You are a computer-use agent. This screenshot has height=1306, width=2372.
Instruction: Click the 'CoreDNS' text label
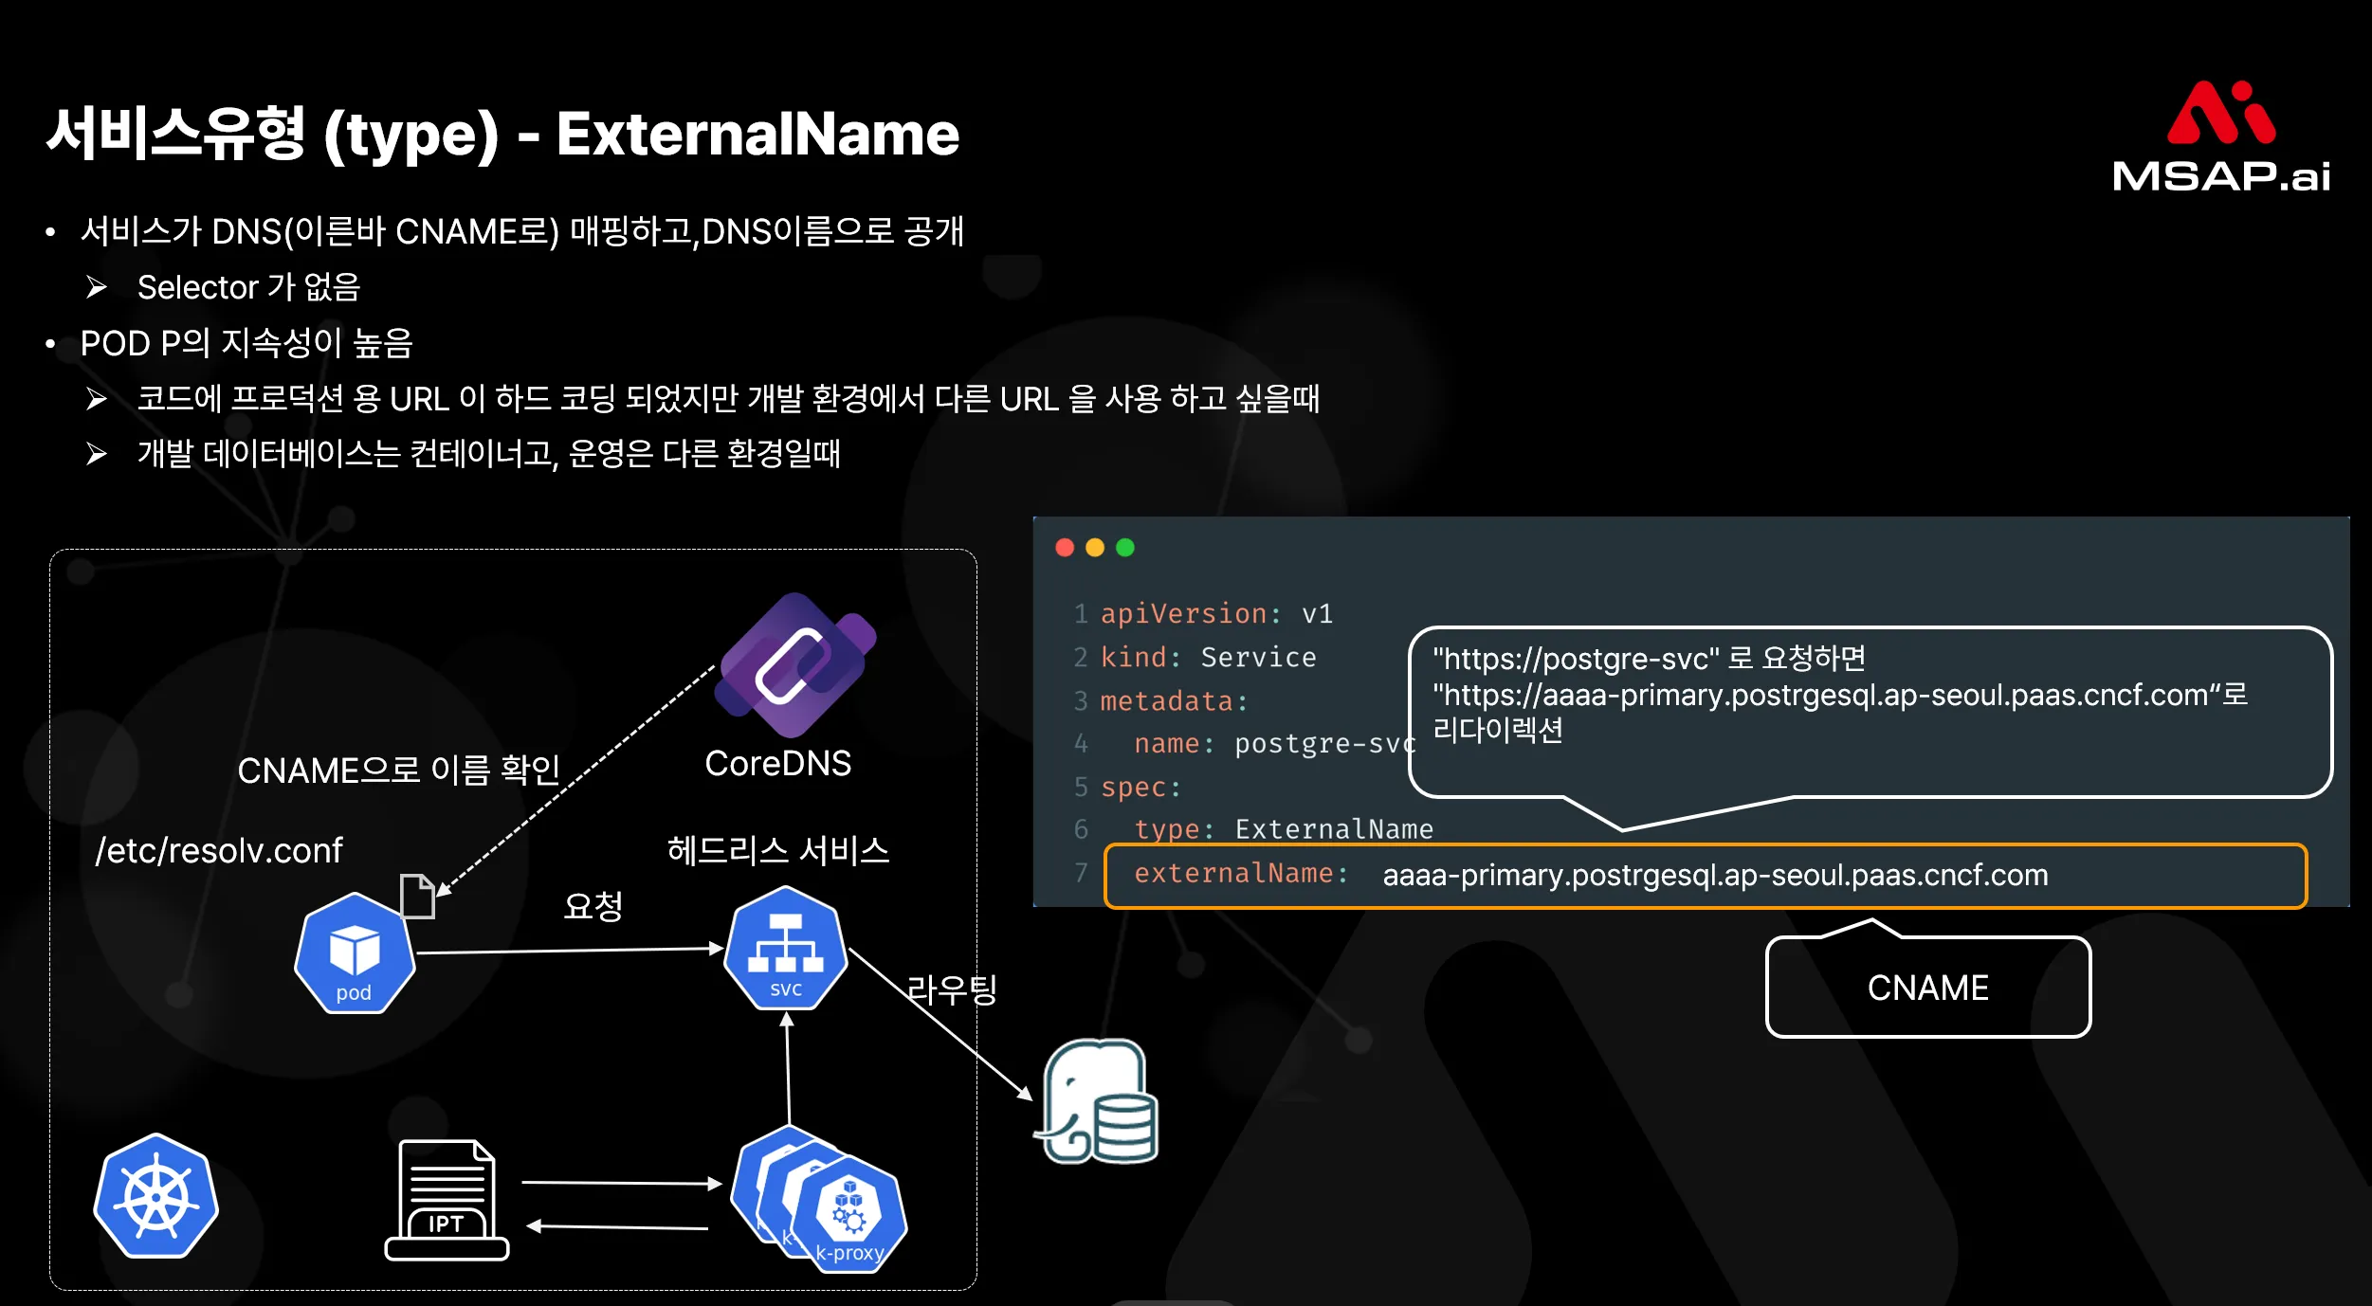tap(777, 764)
